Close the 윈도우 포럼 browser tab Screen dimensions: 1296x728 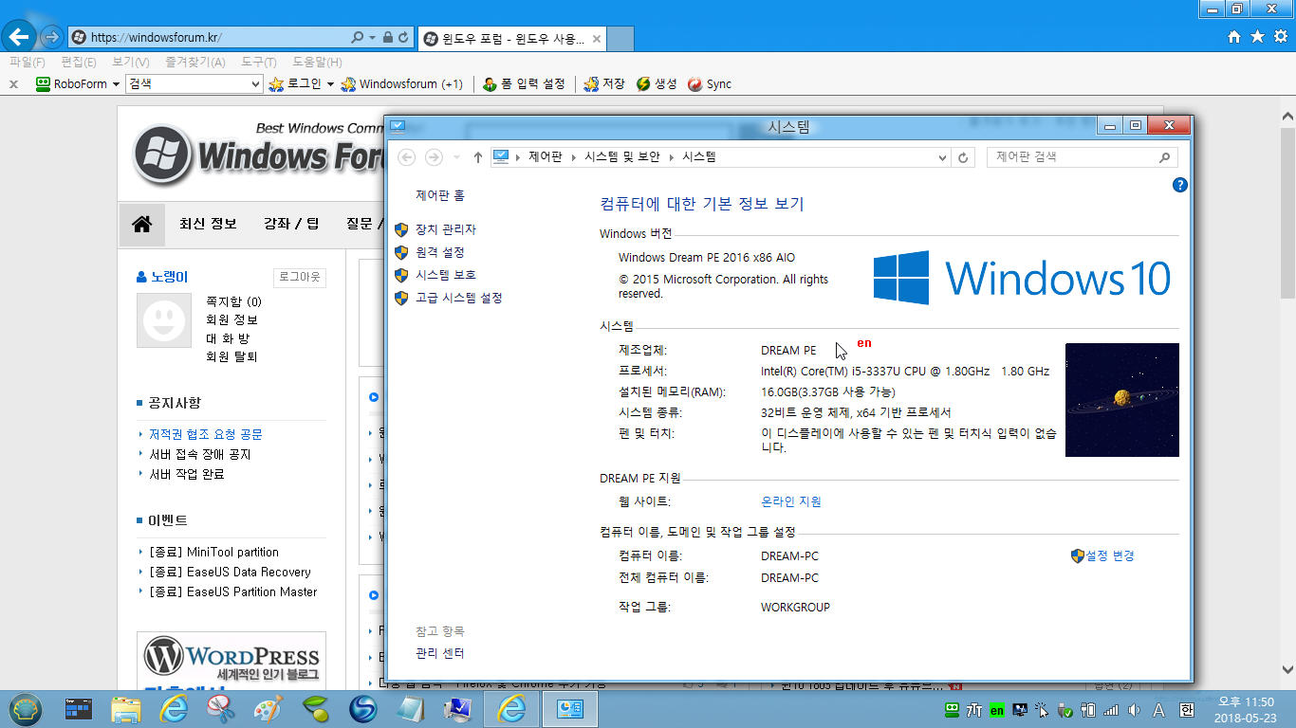(597, 39)
